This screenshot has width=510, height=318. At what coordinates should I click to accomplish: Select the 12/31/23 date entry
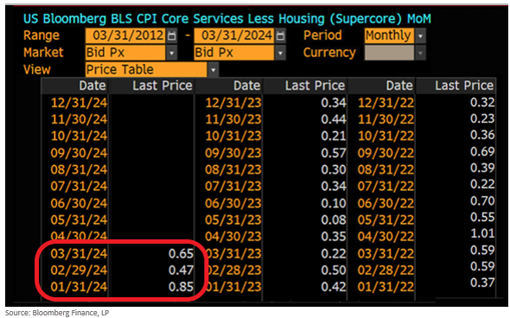point(233,103)
